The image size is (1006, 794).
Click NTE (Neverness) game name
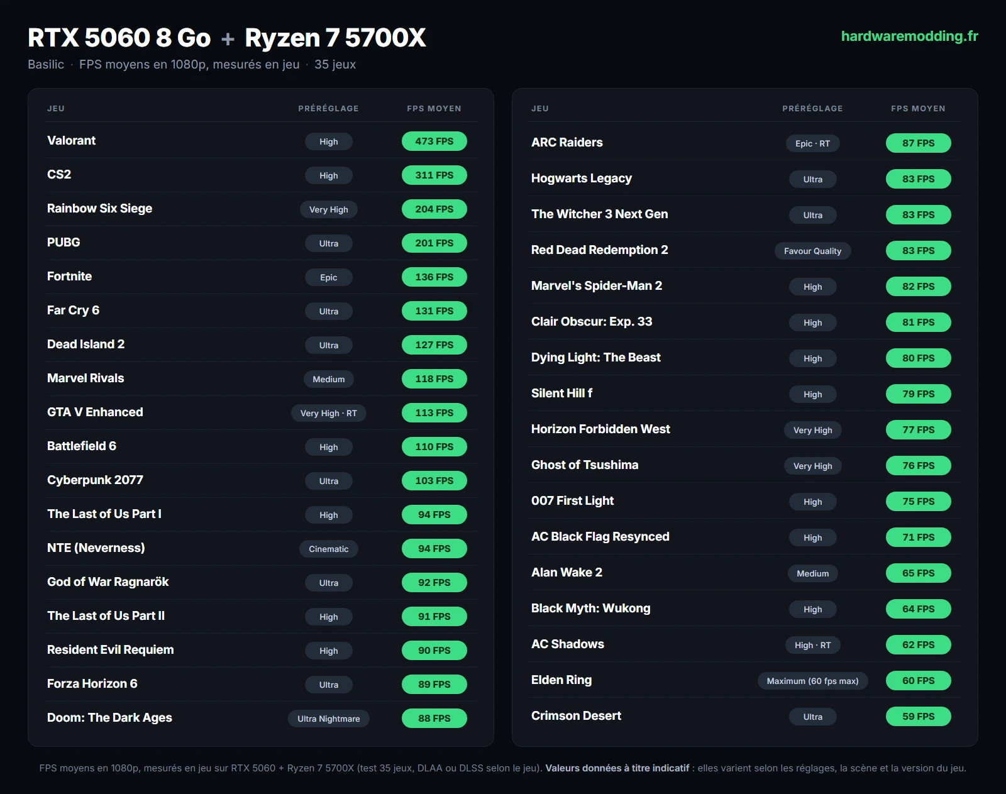(96, 548)
